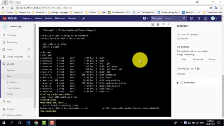Jump to top of job log
This screenshot has width=224, height=126.
(x=163, y=24)
